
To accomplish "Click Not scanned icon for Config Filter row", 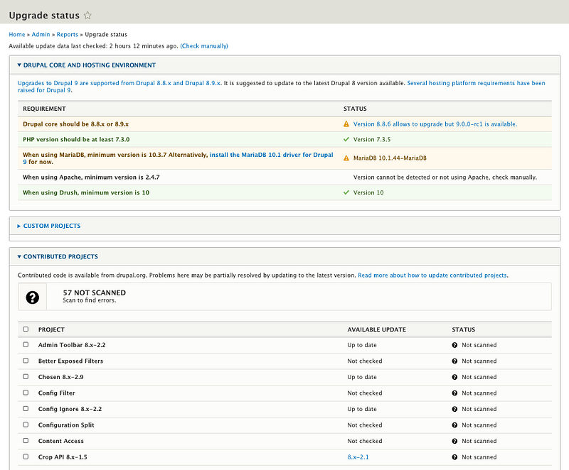I will (x=454, y=393).
